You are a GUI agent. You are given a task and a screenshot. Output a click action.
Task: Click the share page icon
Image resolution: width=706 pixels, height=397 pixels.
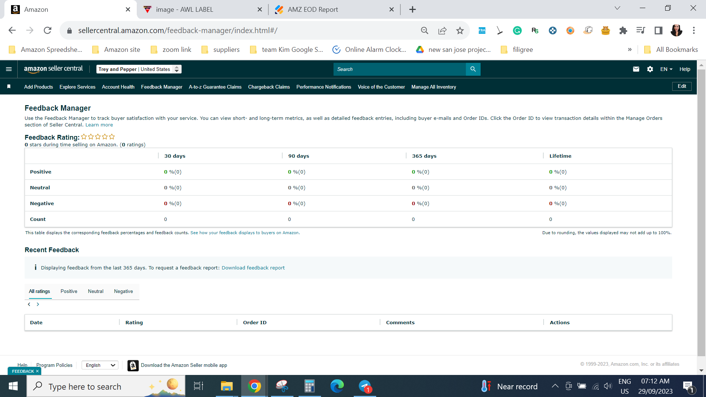tap(442, 31)
